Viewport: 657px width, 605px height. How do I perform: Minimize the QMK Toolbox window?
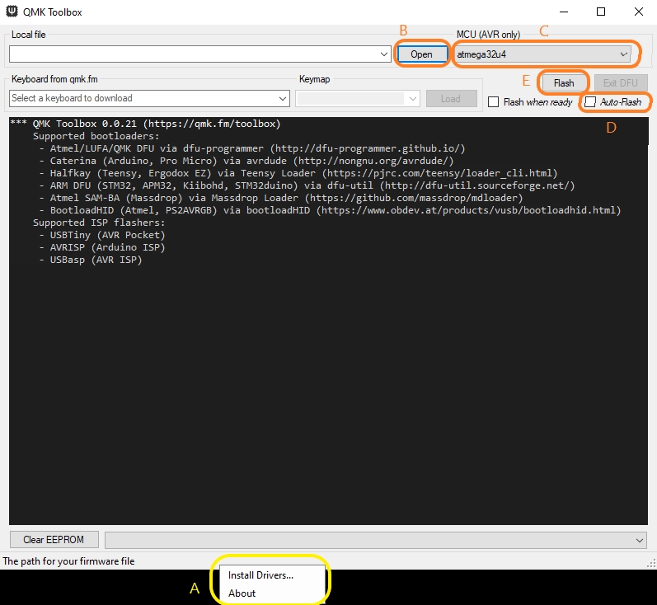pyautogui.click(x=564, y=12)
